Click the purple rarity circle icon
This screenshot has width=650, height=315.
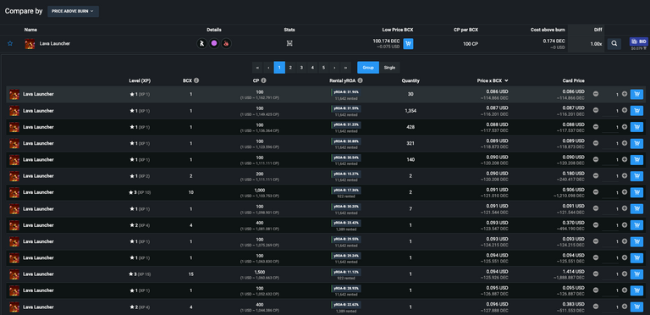[214, 43]
